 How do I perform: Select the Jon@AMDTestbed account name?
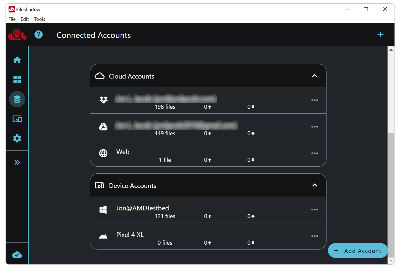click(143, 208)
